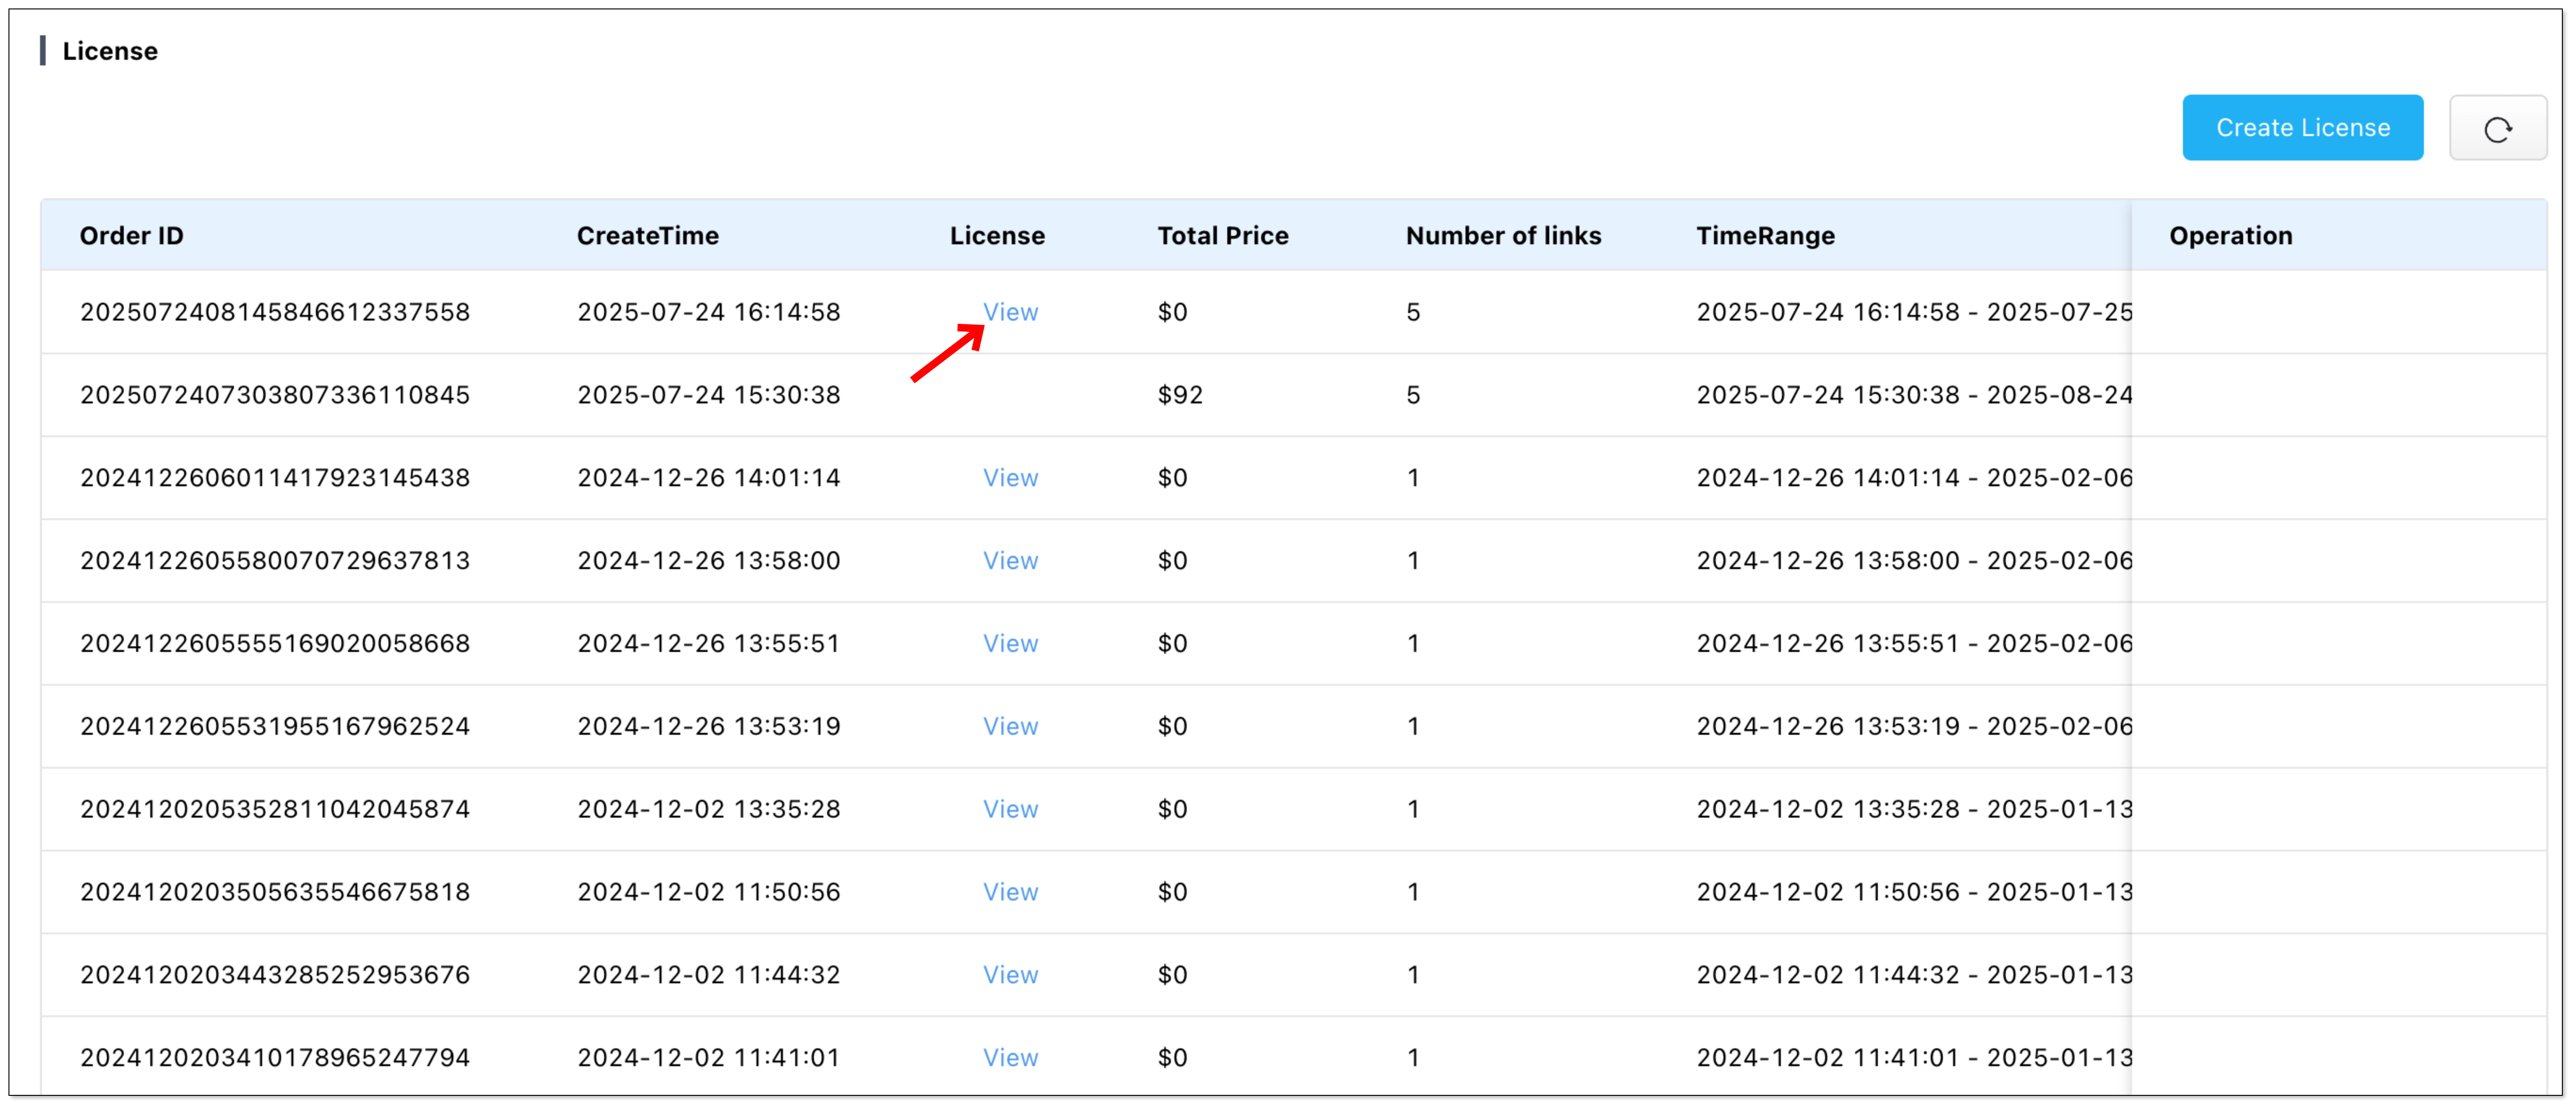
Task: Open View link created 2024-12-02 11:50:56
Action: 1010,892
